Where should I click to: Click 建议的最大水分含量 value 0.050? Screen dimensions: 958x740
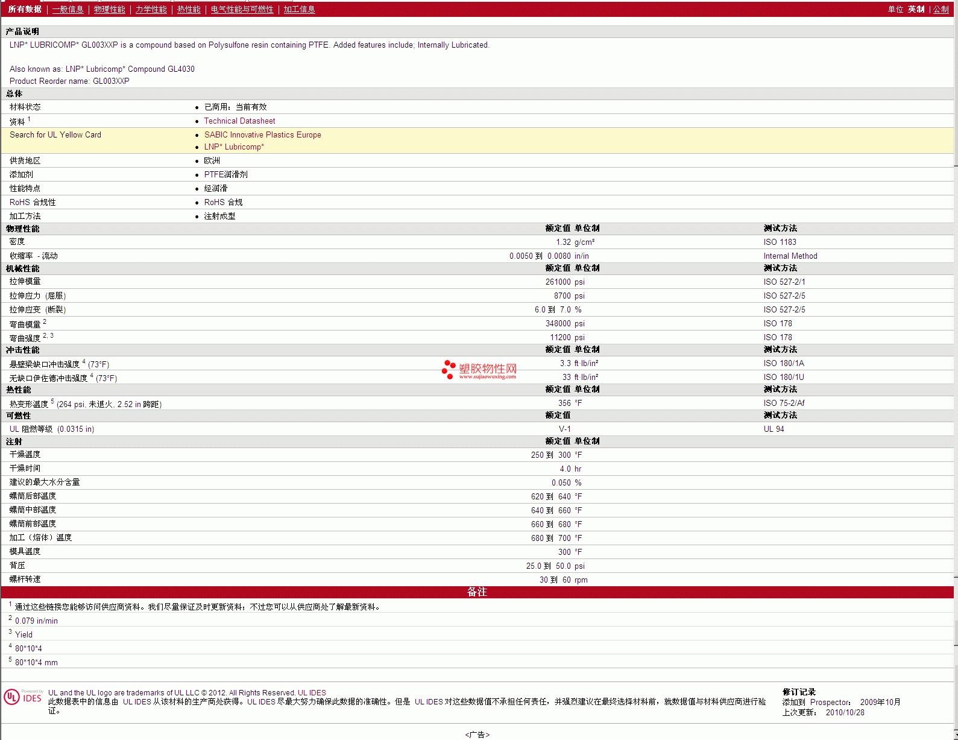[561, 483]
